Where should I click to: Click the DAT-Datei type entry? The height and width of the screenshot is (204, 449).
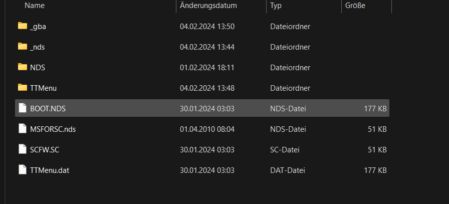pos(288,170)
